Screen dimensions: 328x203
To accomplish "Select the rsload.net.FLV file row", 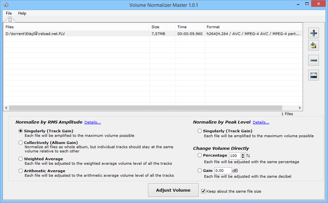I will 153,34.
